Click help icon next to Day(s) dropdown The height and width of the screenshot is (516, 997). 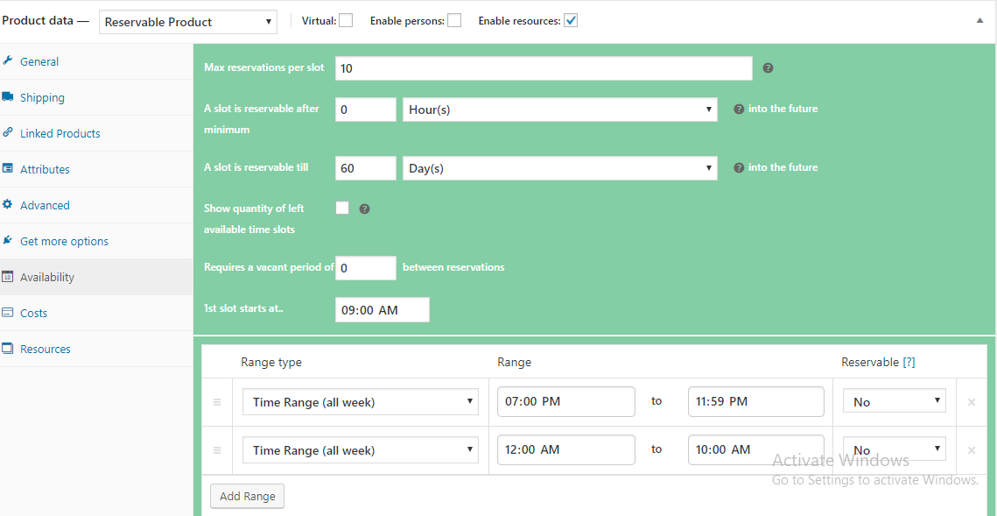pos(739,168)
